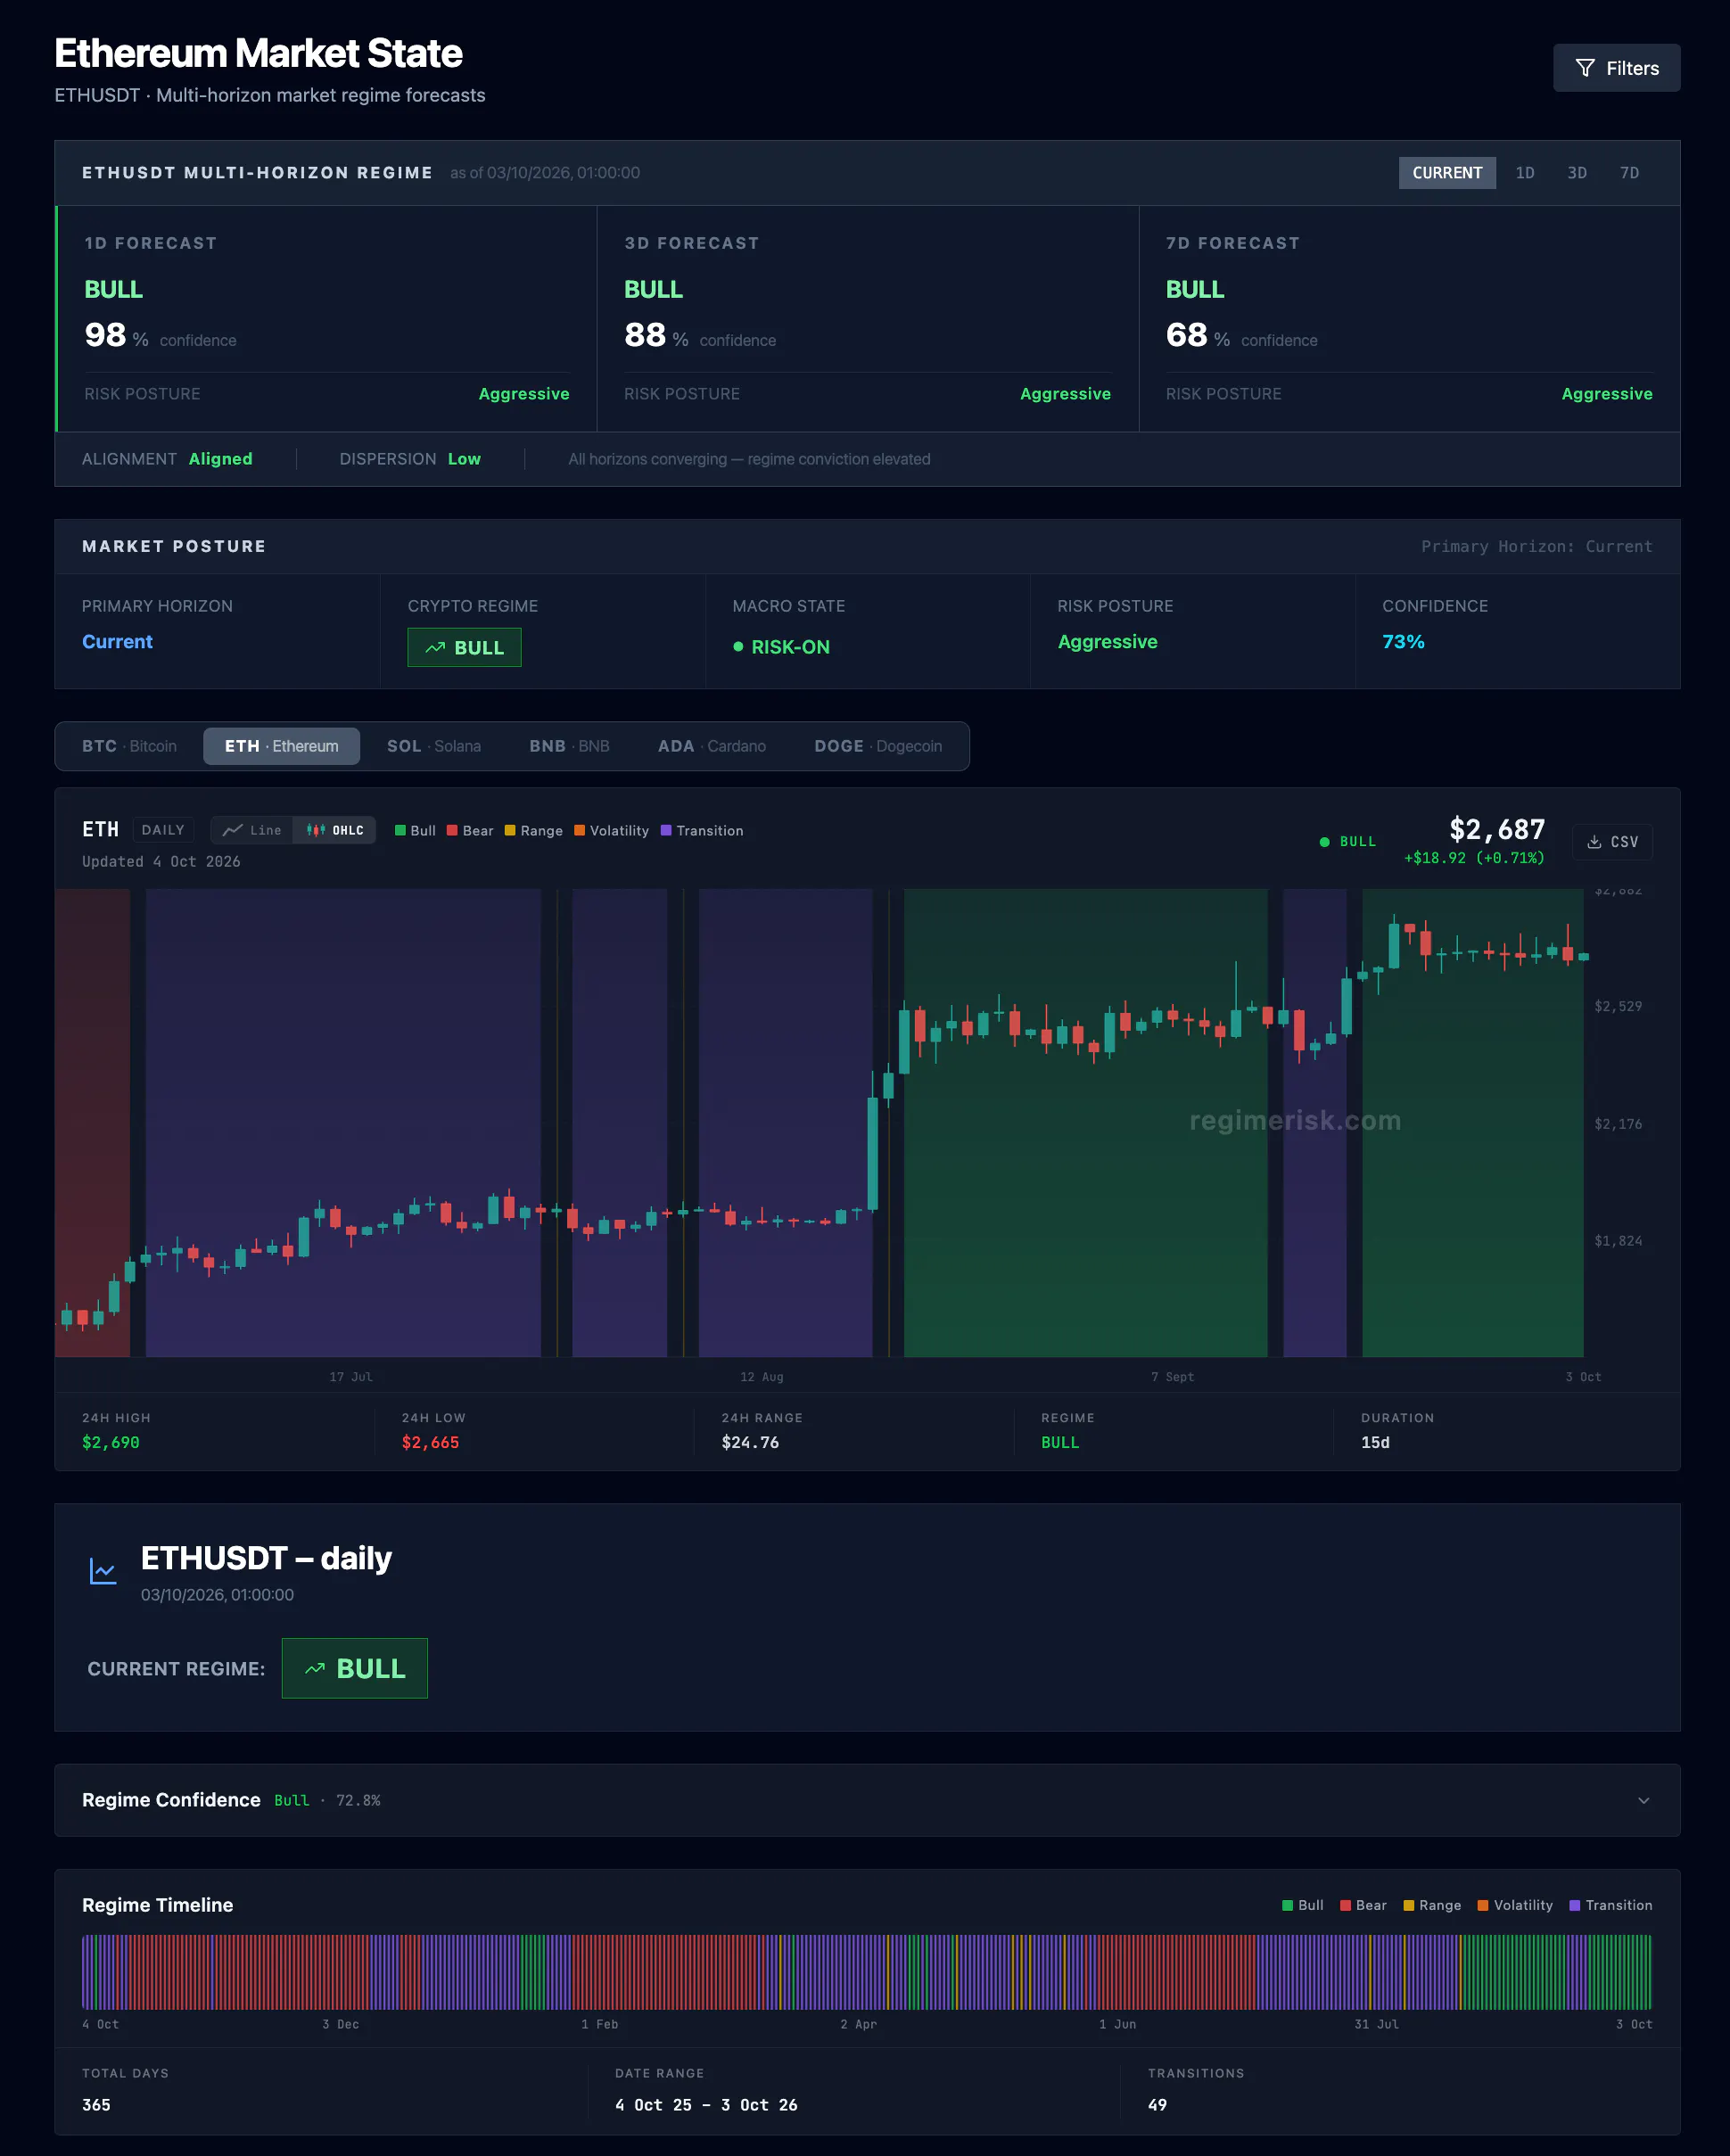The width and height of the screenshot is (1730, 2156).
Task: Open the Filters button
Action: click(x=1616, y=68)
